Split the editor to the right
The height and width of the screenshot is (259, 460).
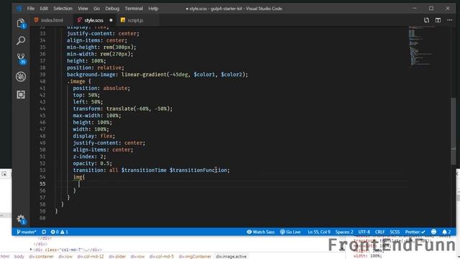coord(438,20)
